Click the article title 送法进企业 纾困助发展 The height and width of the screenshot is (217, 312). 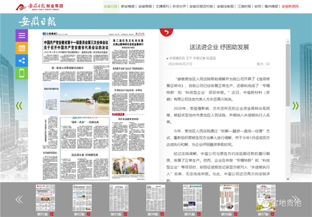[x=219, y=47]
